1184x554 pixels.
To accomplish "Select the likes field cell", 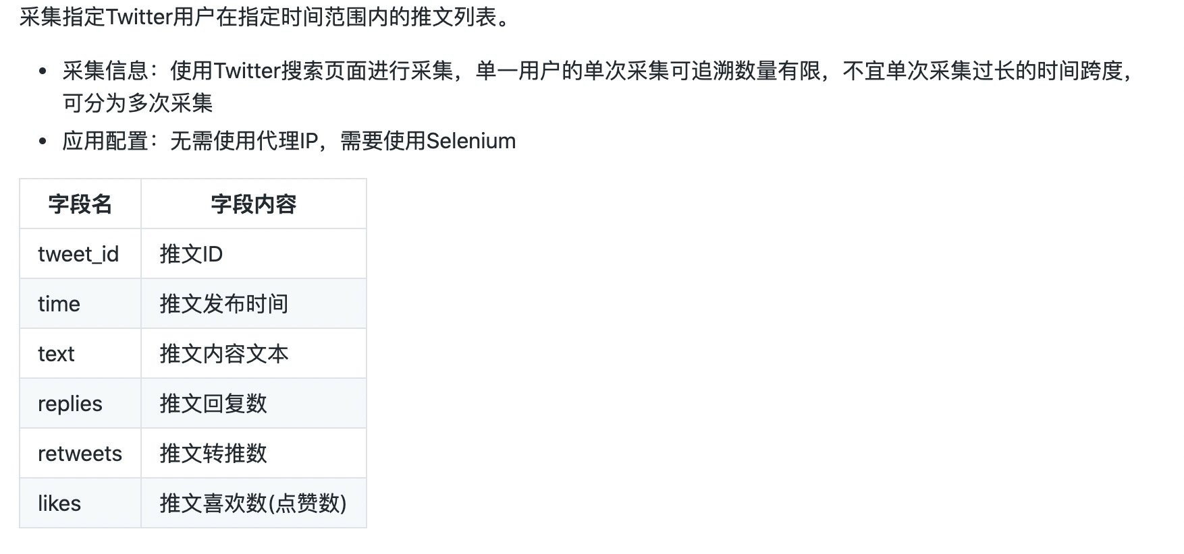I will pyautogui.click(x=59, y=503).
